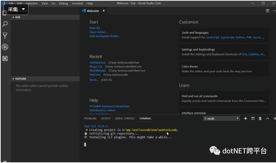Open Printable keyboard cheatsheet link
Image resolution: width=276 pixels, height=163 pixels.
point(109,106)
